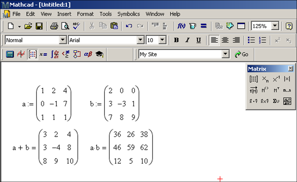Toggle Underline text formatting
297x182 pixels.
pos(199,40)
